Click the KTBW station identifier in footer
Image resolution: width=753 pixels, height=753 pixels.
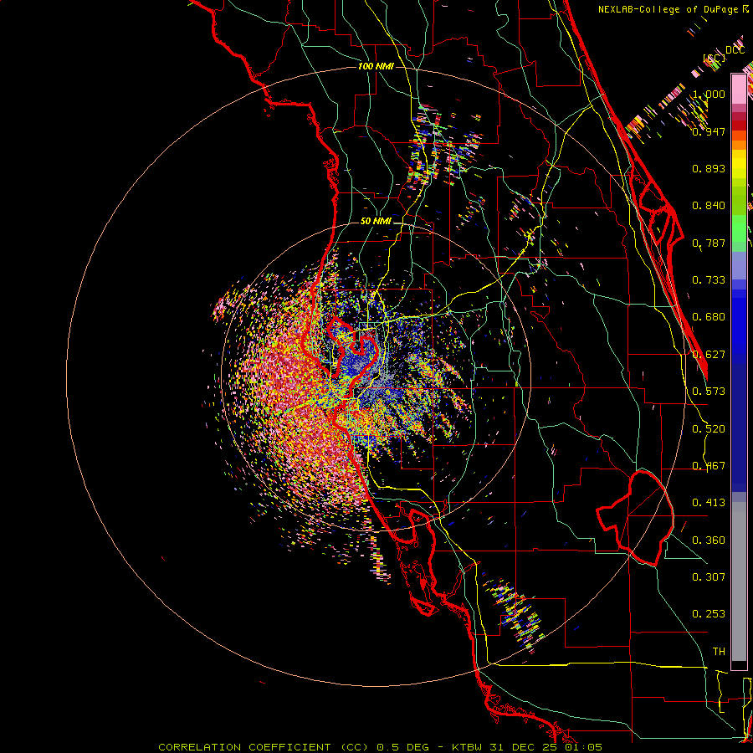(x=469, y=747)
